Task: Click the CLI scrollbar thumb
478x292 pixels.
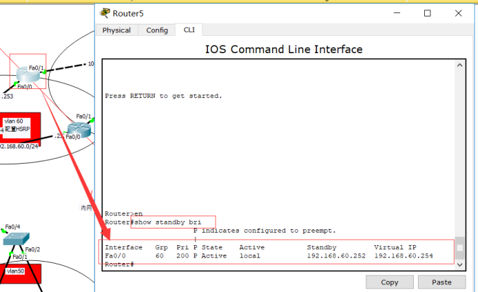Action: pyautogui.click(x=460, y=248)
